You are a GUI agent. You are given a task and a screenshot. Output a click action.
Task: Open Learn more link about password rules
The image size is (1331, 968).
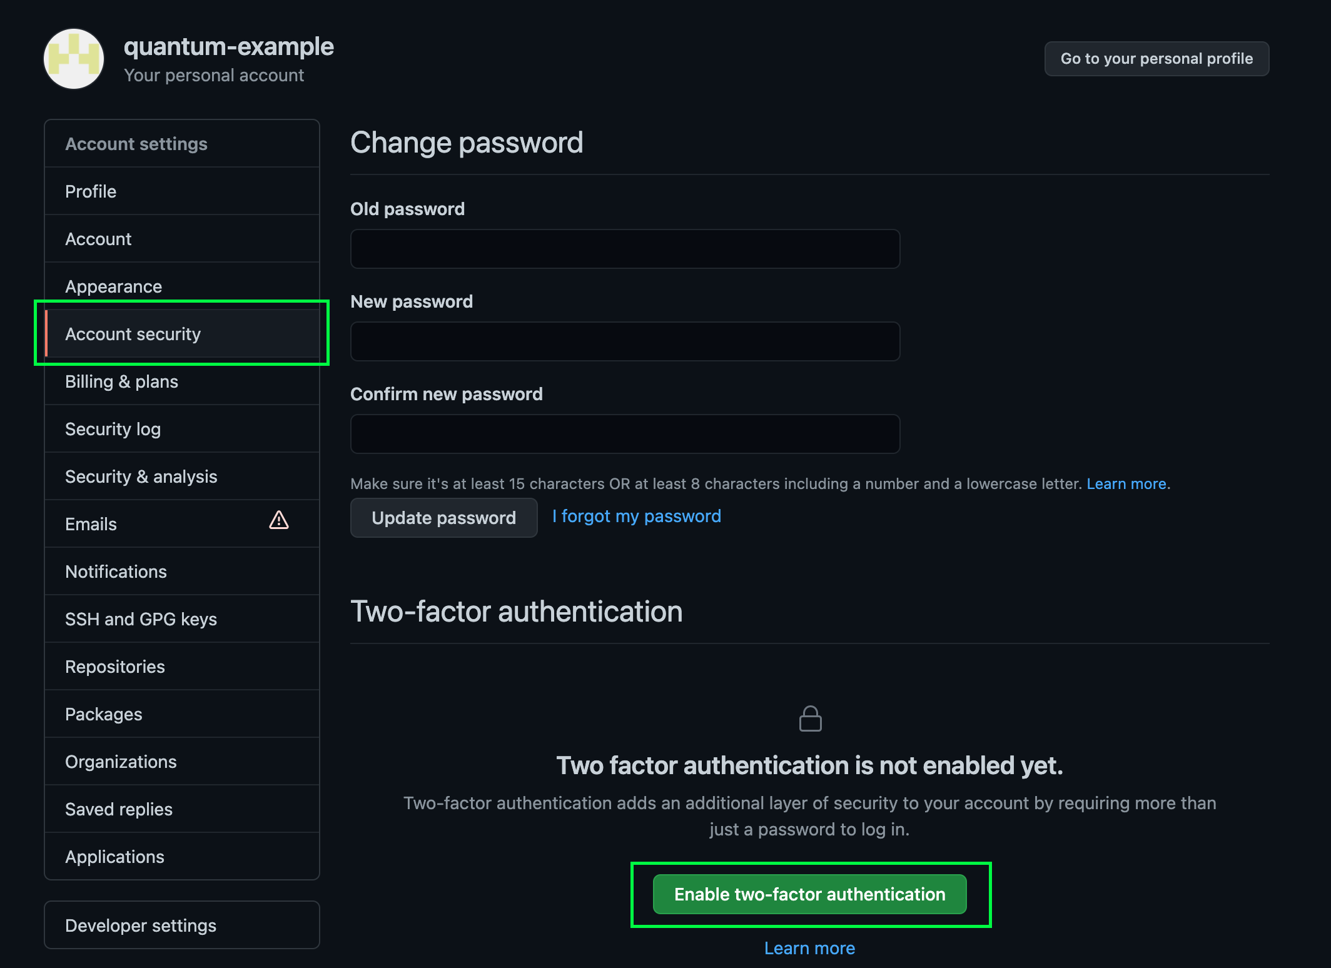tap(1126, 484)
